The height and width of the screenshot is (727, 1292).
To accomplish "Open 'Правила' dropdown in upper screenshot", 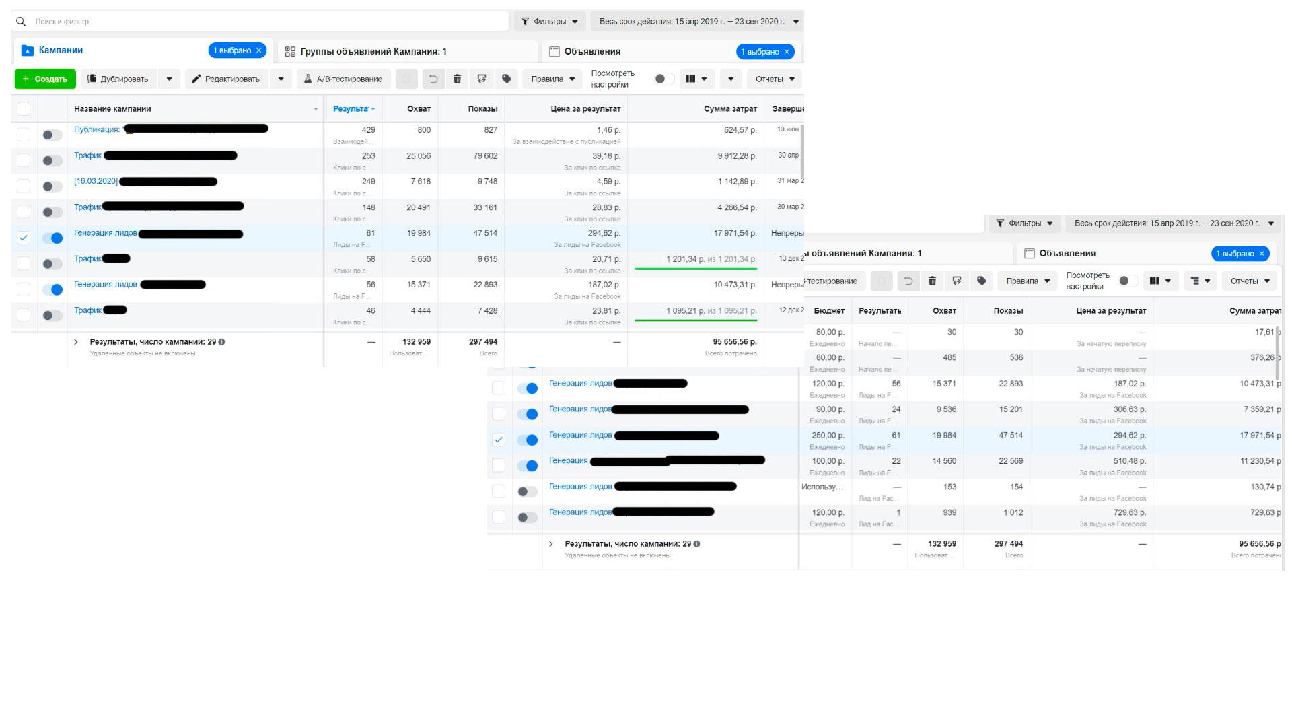I will (x=553, y=79).
